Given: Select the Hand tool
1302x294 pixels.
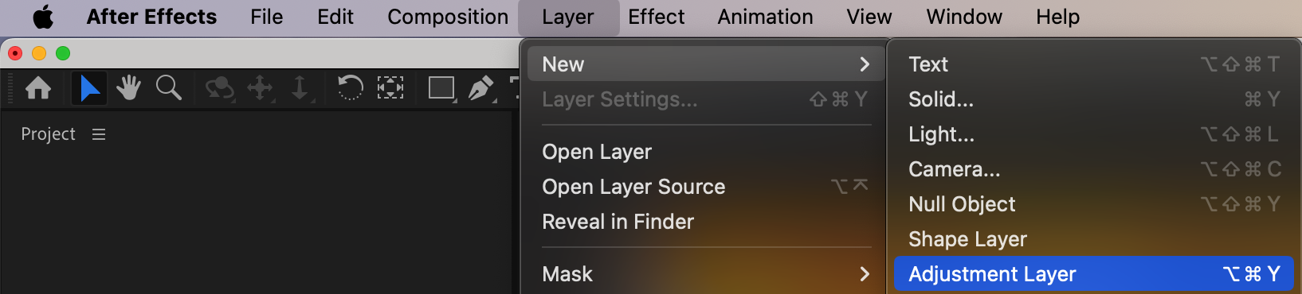Looking at the screenshot, I should pos(128,87).
